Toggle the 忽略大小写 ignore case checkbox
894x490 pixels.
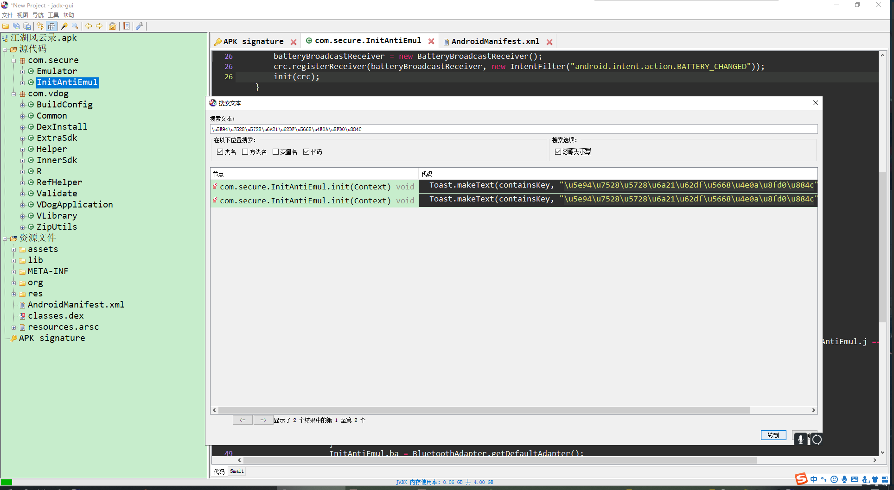(558, 152)
